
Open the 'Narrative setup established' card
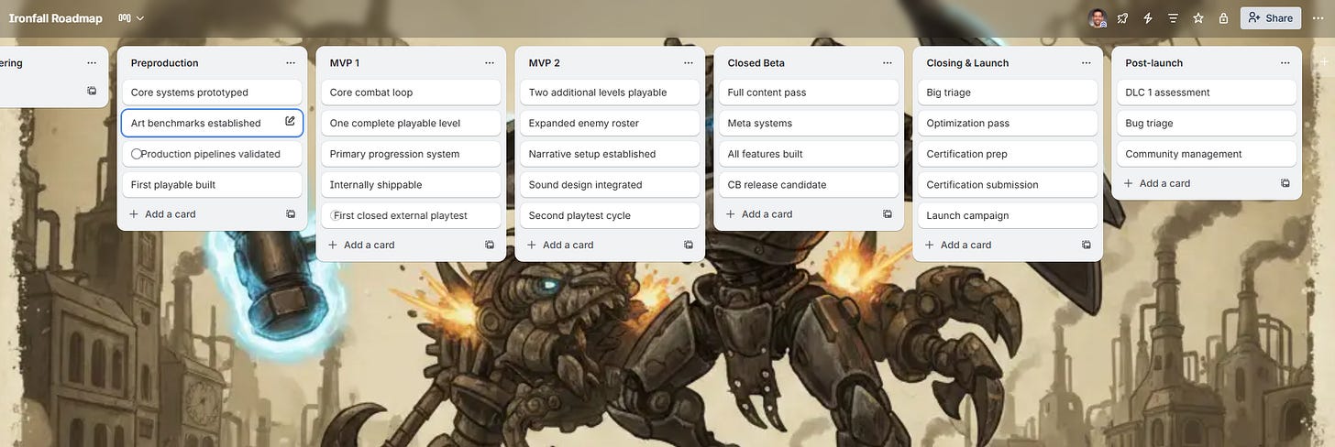click(x=610, y=154)
